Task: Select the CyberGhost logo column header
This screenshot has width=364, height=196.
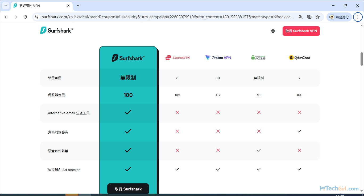Action: pos(299,57)
